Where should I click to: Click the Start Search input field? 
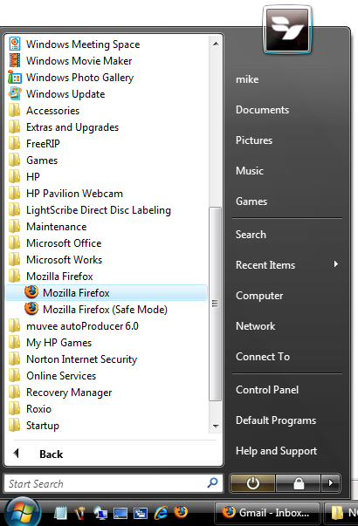click(x=114, y=483)
